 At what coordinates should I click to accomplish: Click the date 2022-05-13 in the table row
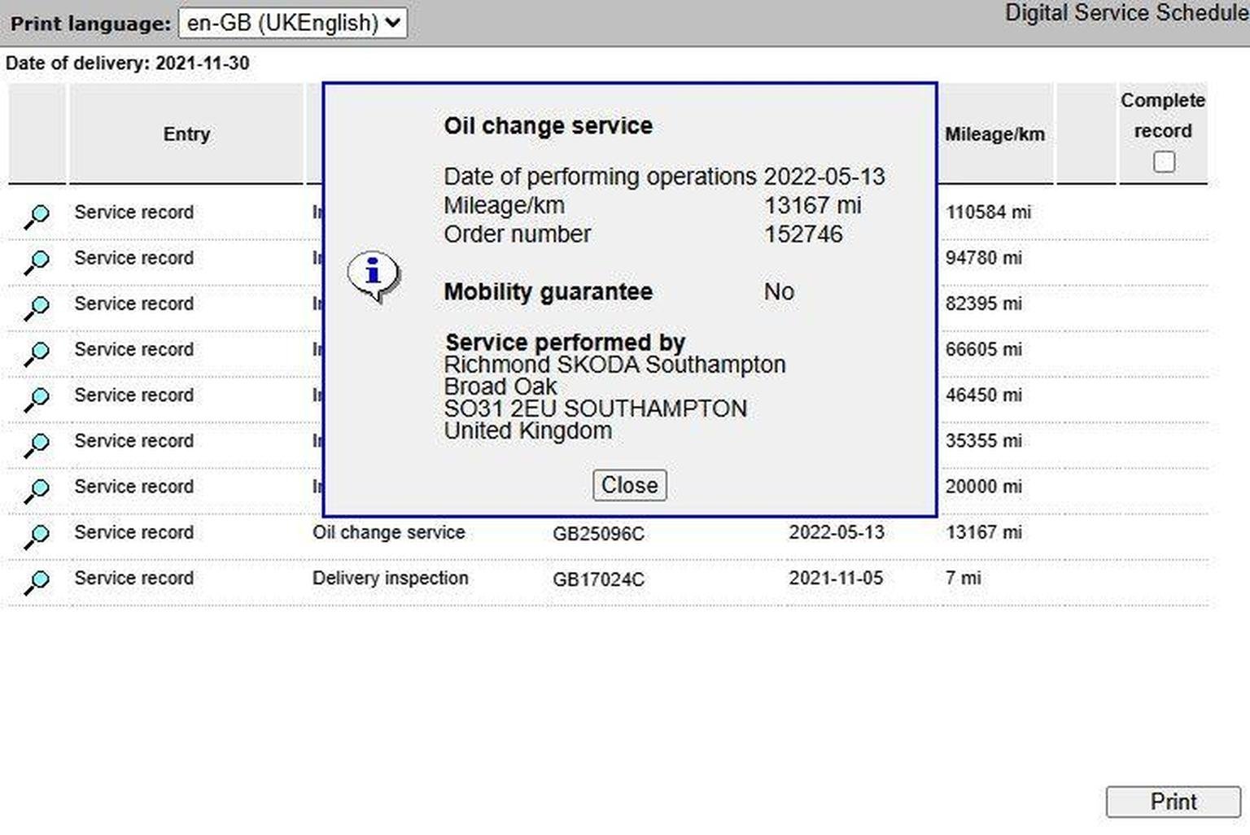pos(836,532)
